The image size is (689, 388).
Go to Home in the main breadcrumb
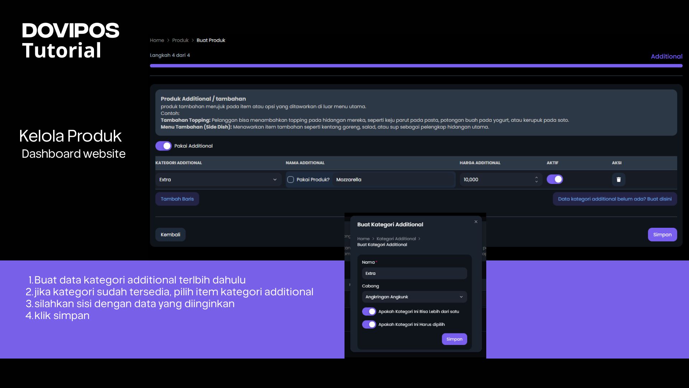click(x=157, y=40)
